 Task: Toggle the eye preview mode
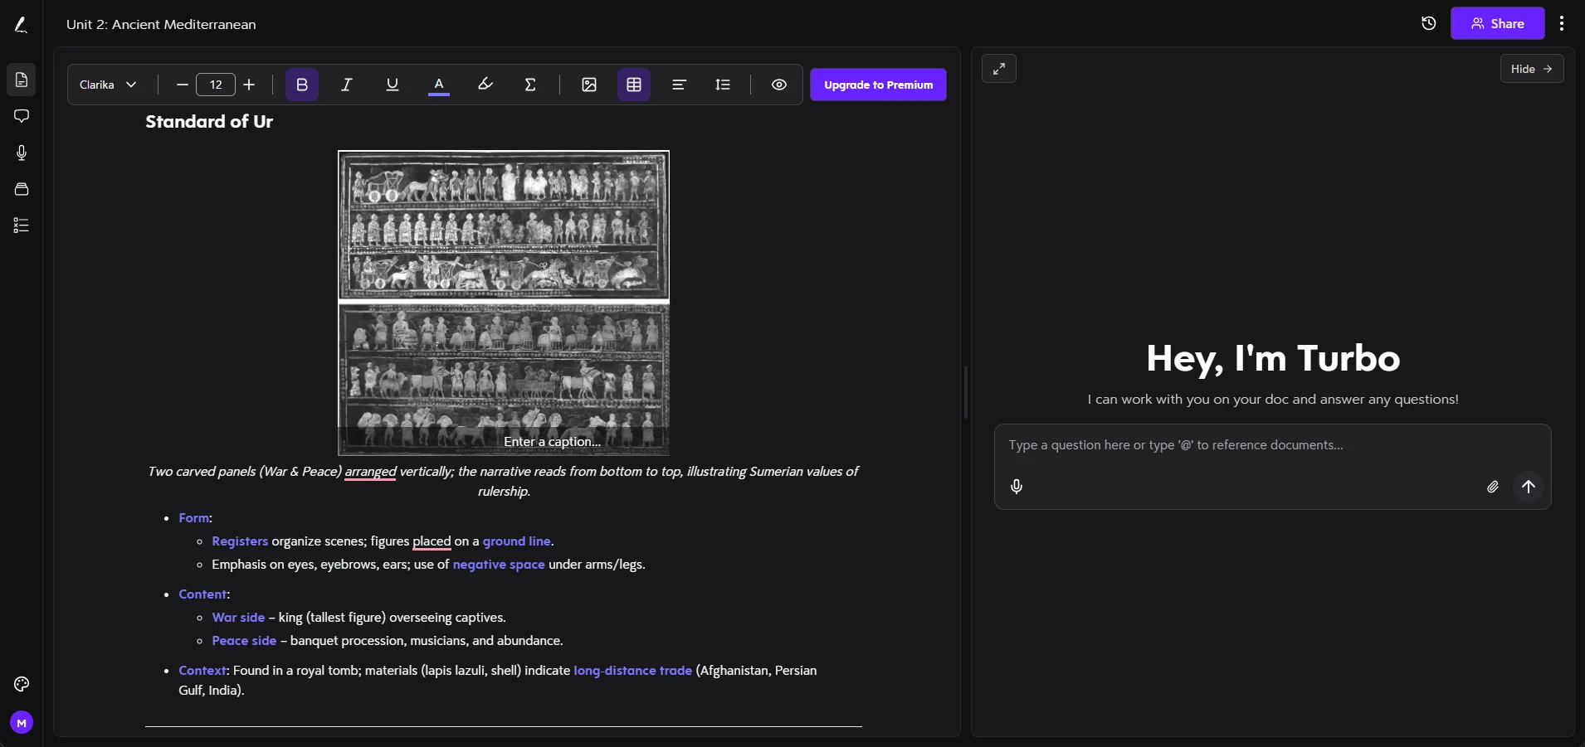click(779, 85)
